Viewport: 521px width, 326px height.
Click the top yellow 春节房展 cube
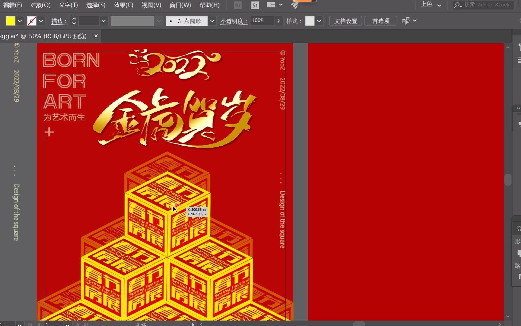[x=167, y=214]
